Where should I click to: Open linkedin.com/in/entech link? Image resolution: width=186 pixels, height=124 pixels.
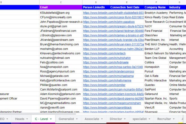(104, 53)
